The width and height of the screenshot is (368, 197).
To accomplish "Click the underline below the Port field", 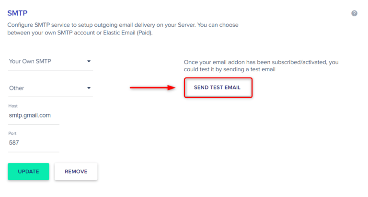I will 34,152.
